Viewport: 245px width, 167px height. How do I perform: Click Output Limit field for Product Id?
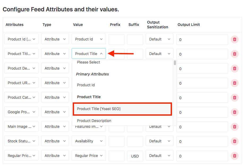click(202, 39)
